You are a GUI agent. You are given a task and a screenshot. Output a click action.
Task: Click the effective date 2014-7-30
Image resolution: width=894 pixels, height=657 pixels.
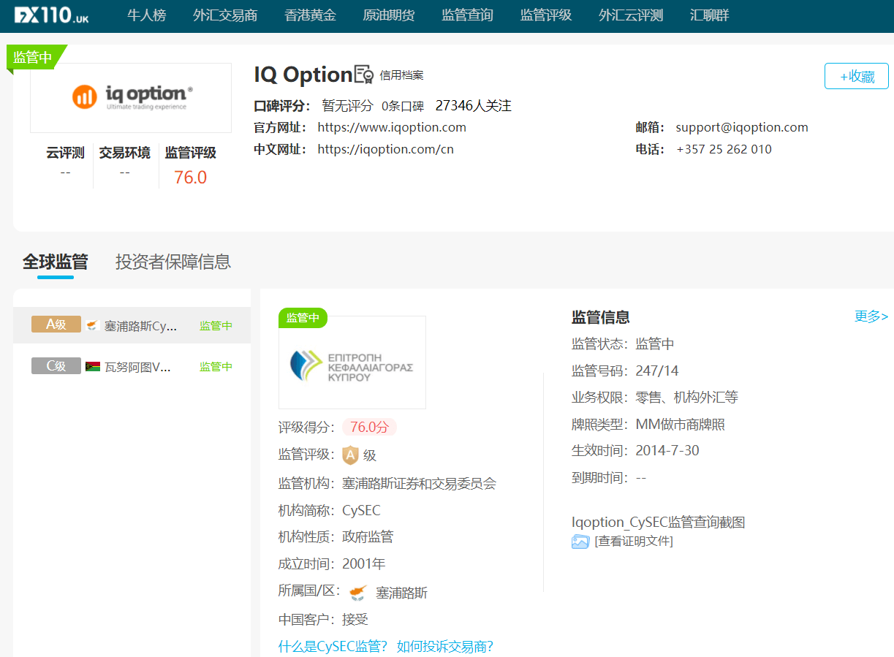pos(667,451)
